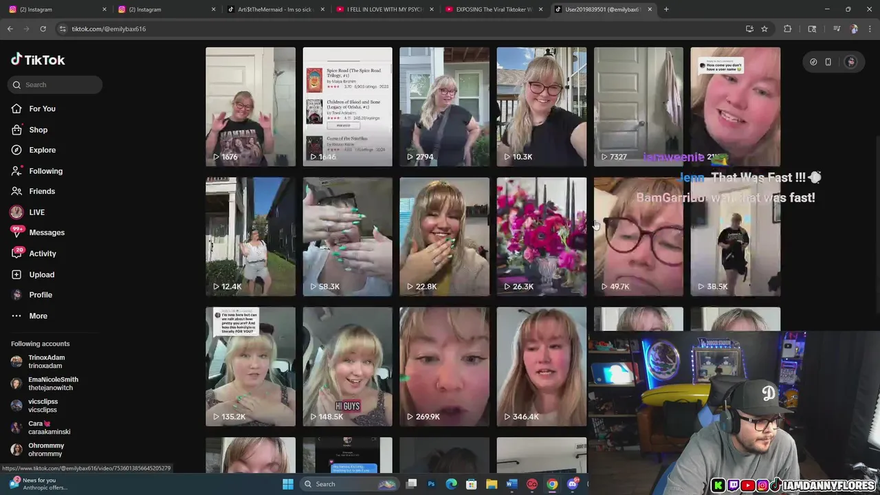
Task: Open Cara caraakaminski account
Action: click(x=41, y=428)
